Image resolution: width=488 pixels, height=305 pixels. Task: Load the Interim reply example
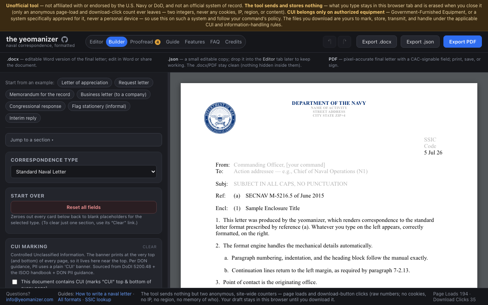pos(23,118)
